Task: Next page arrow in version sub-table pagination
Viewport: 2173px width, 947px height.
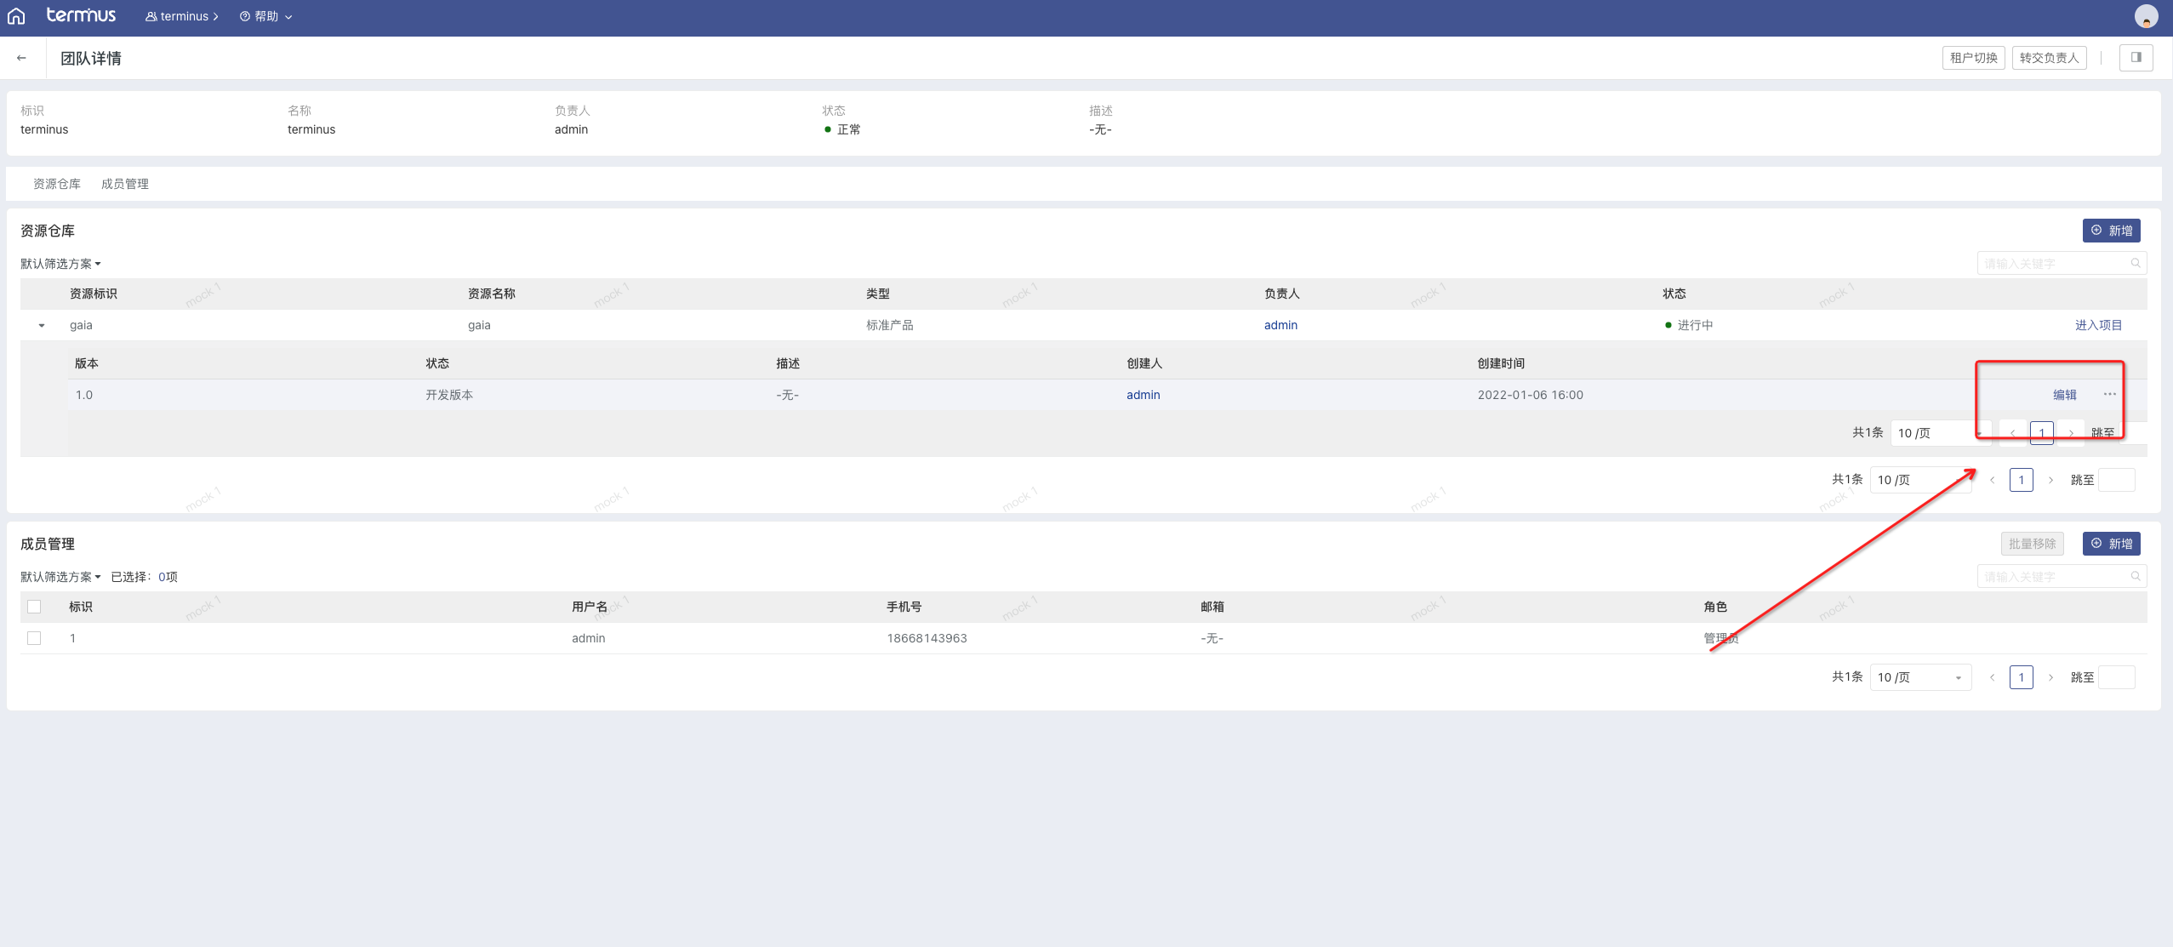Action: (2071, 433)
